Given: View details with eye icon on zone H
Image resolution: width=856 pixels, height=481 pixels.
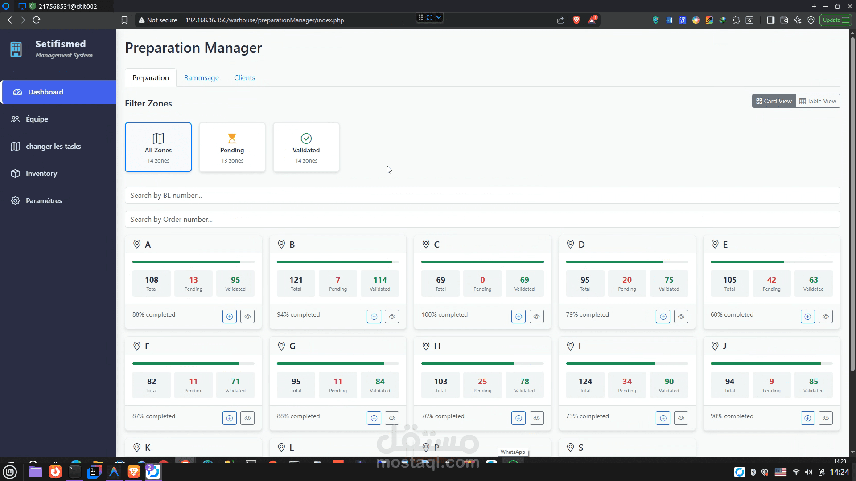Looking at the screenshot, I should 536,418.
